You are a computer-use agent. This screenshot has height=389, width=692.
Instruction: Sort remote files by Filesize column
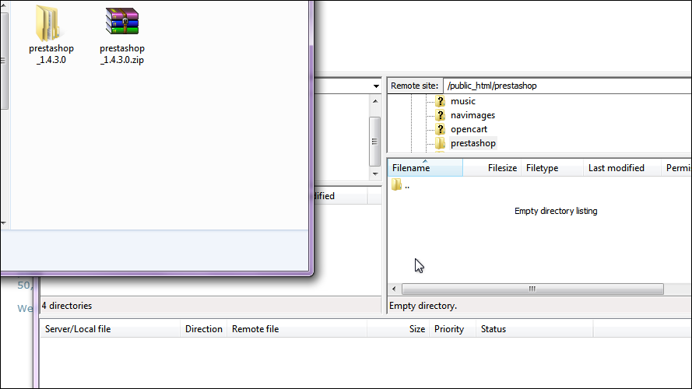pos(492,168)
